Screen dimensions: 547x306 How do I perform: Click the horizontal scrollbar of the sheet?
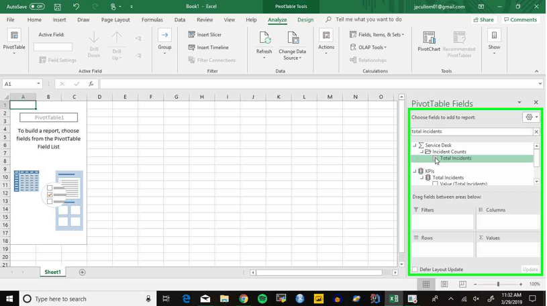point(319,272)
